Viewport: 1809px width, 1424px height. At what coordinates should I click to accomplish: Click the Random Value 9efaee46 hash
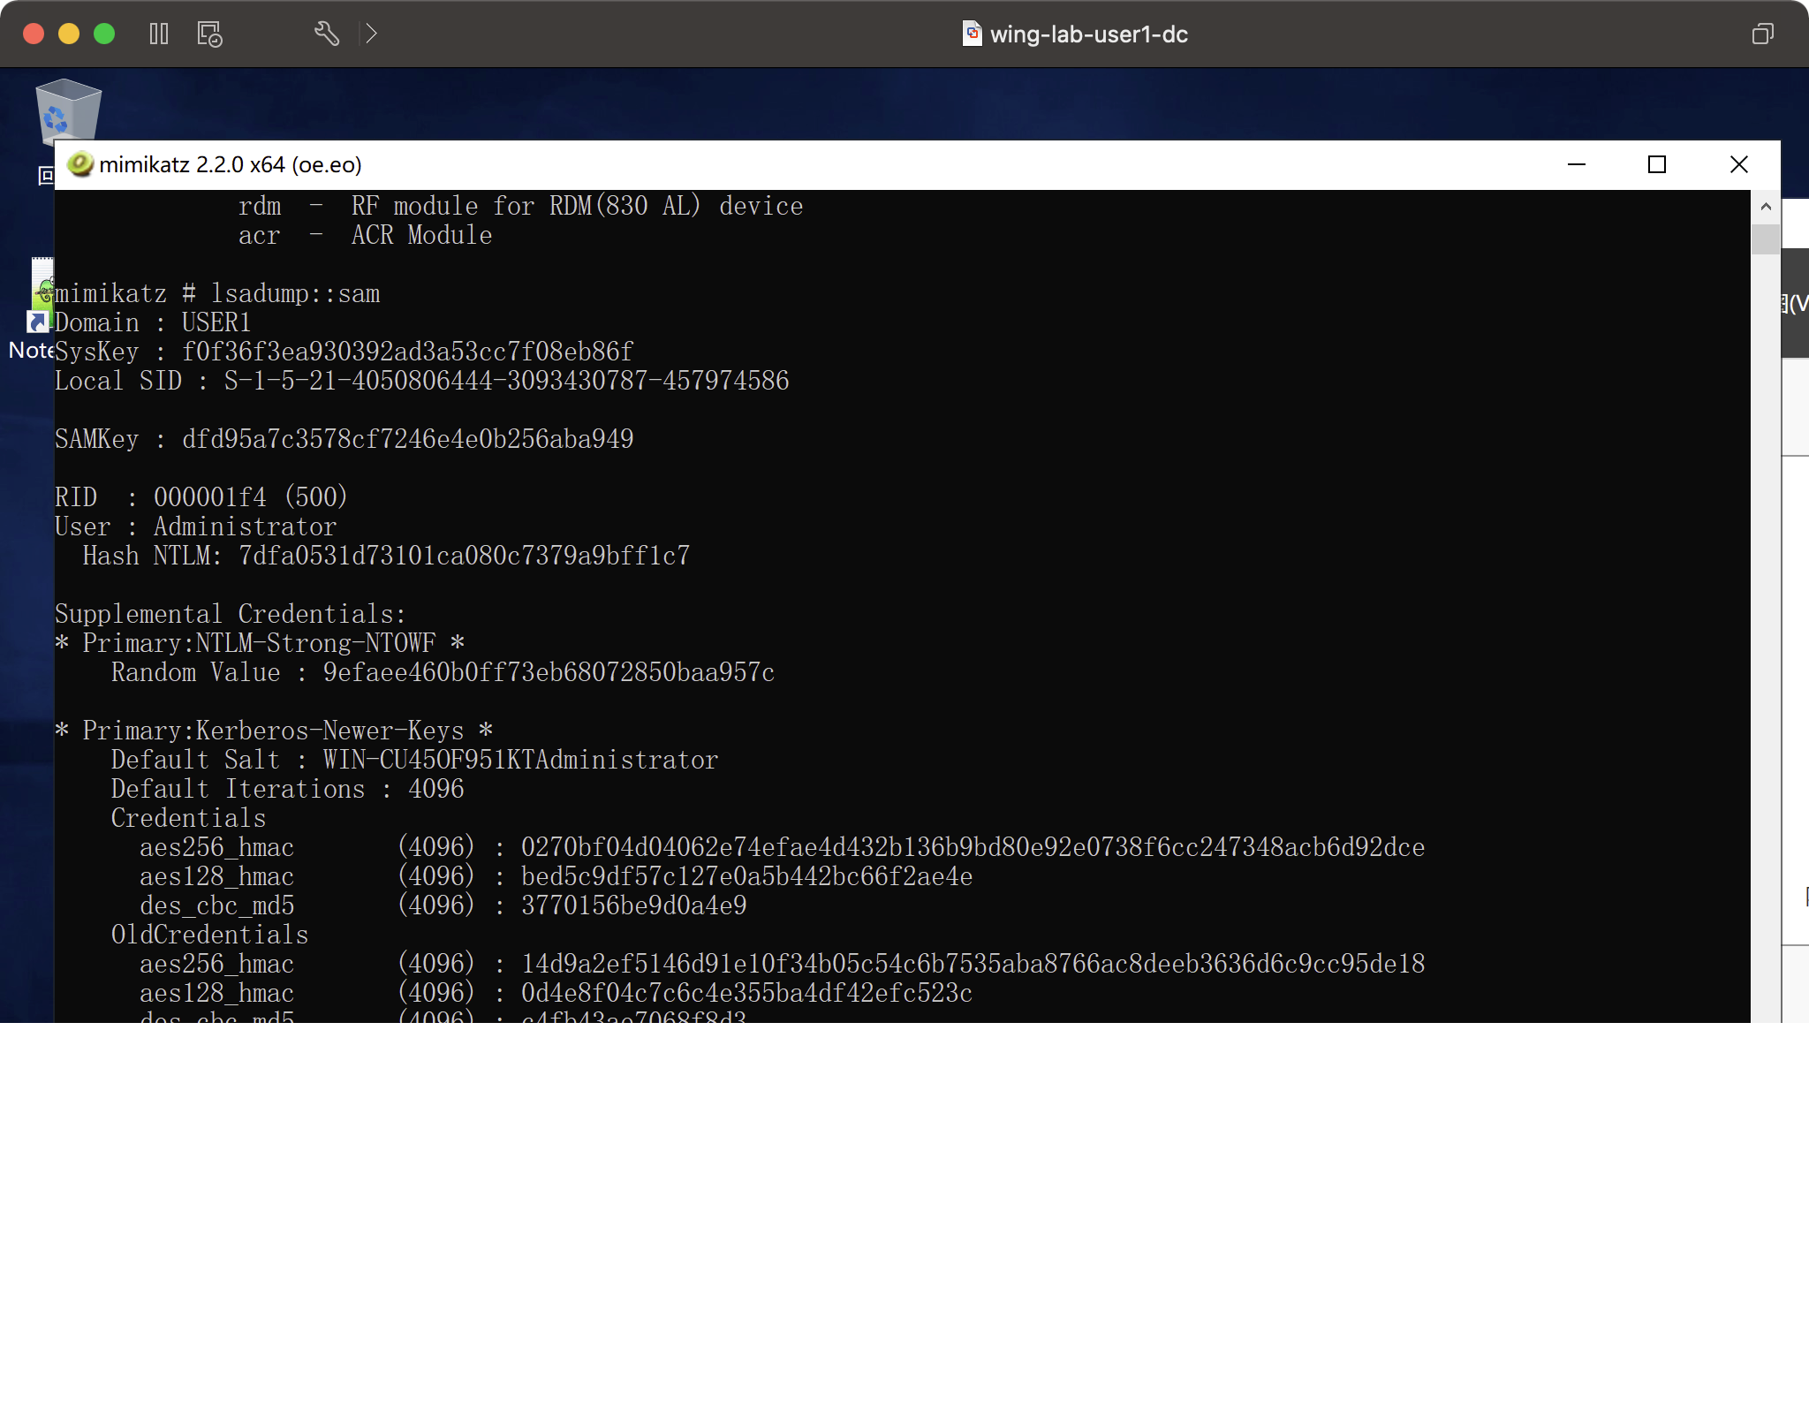[549, 672]
